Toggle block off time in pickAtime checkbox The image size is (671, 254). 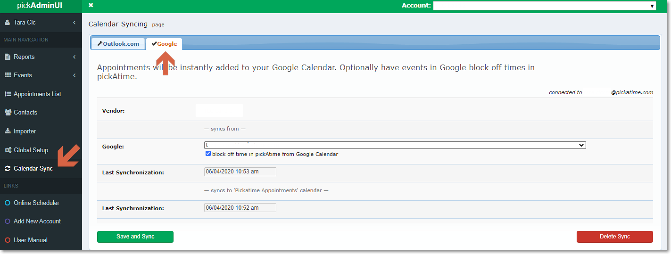click(x=208, y=154)
